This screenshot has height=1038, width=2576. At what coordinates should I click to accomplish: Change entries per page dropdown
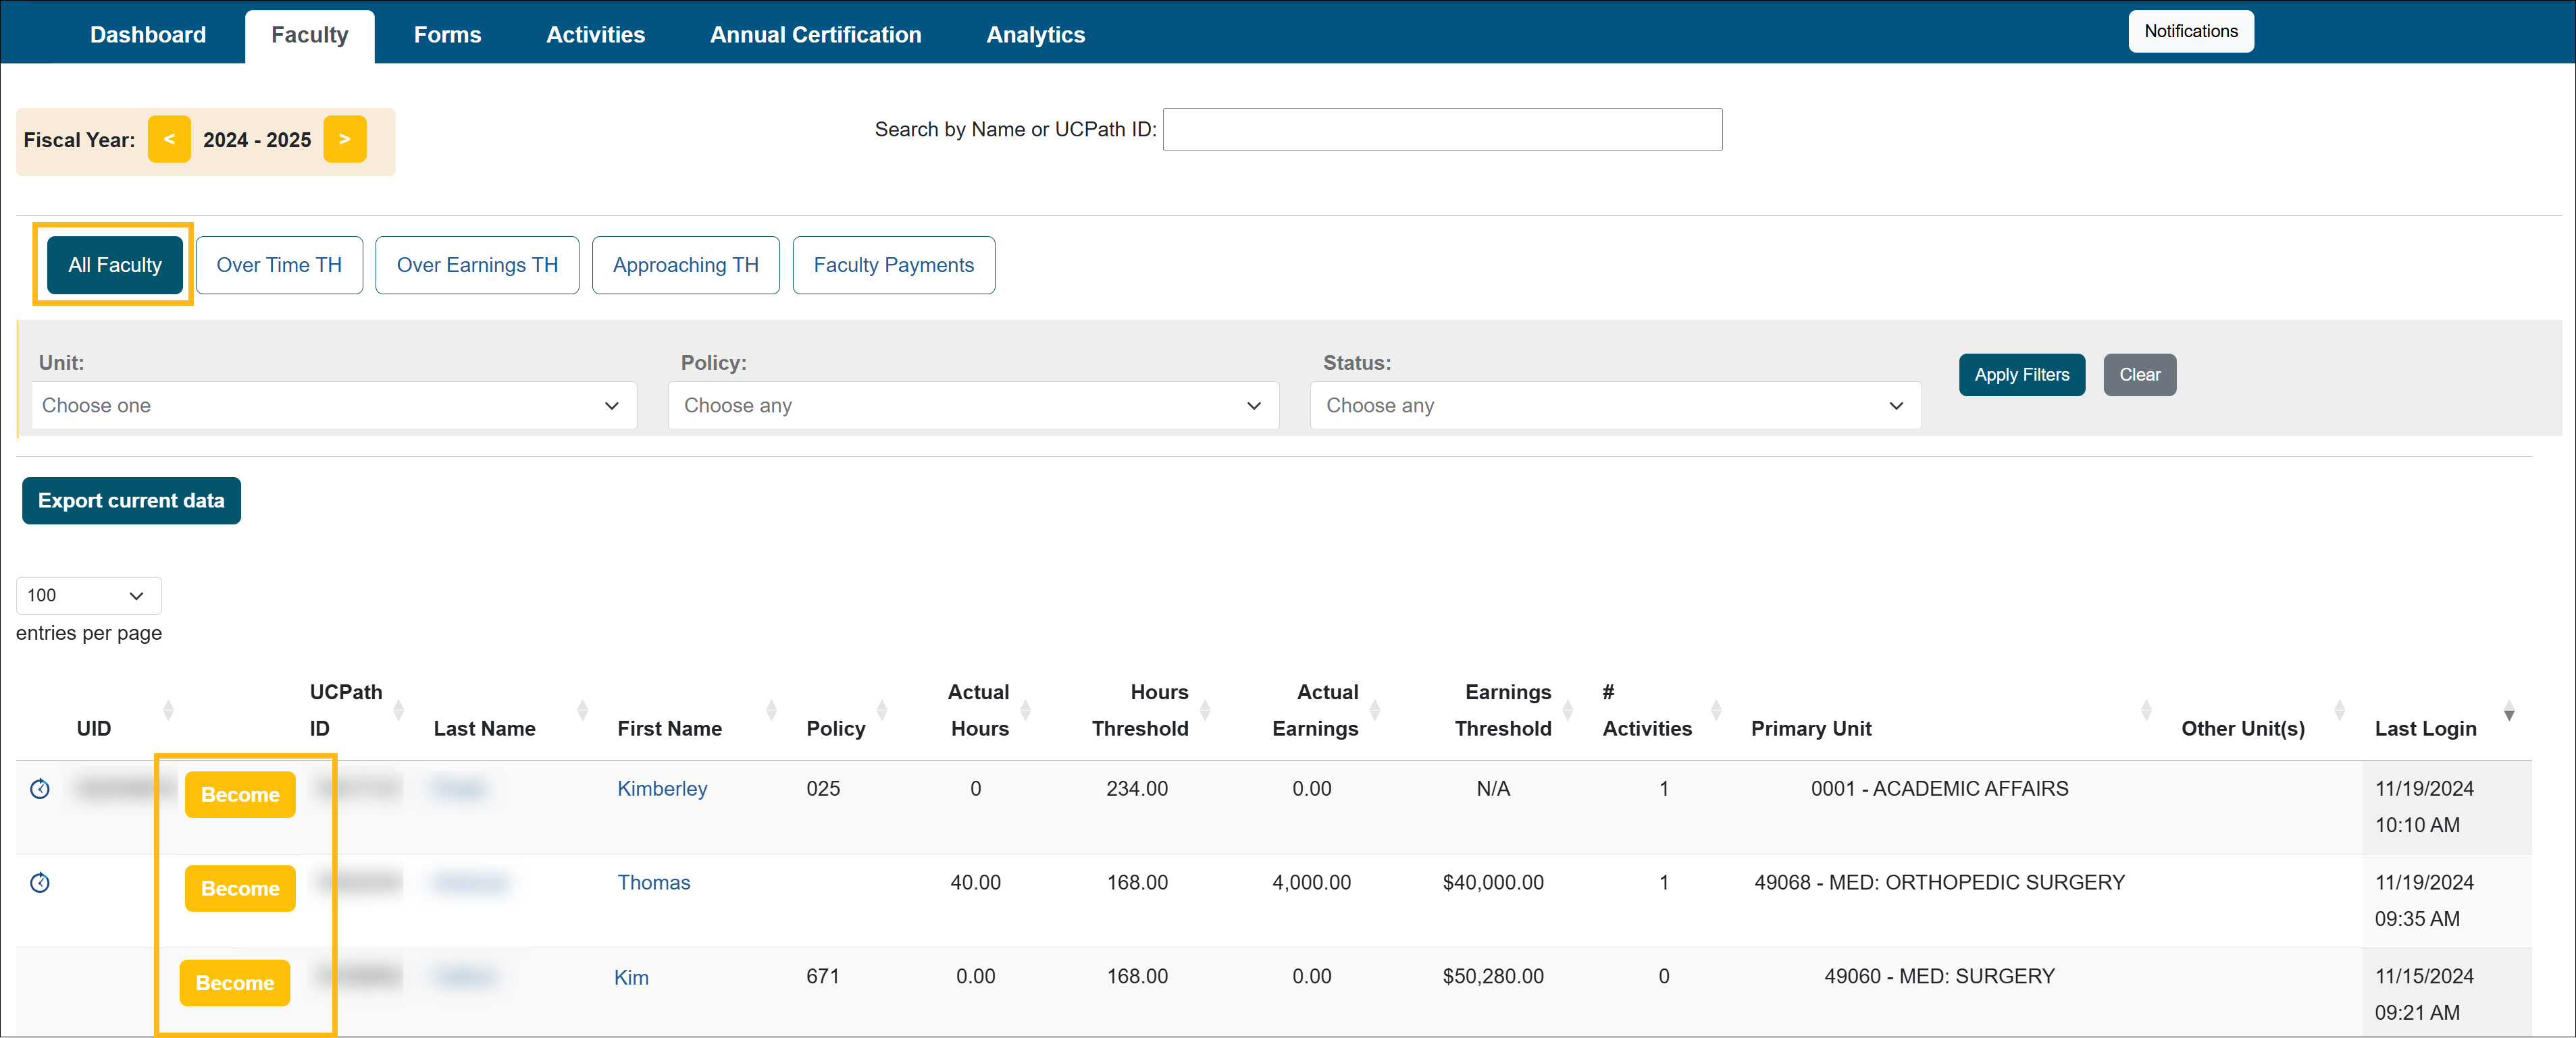coord(88,595)
